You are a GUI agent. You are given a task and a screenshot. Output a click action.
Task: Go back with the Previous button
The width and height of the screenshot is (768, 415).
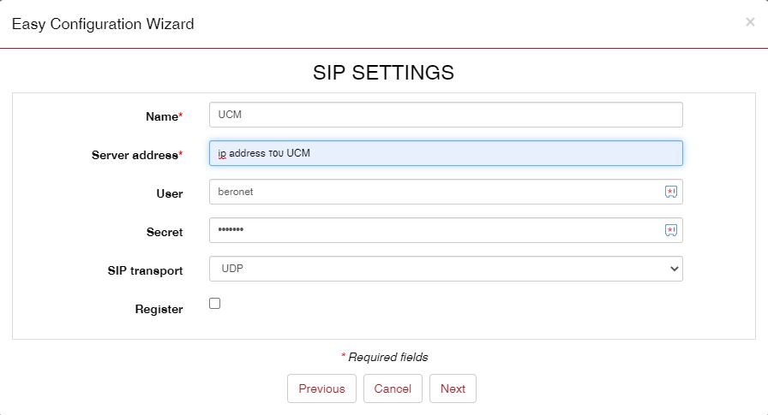[x=321, y=388]
